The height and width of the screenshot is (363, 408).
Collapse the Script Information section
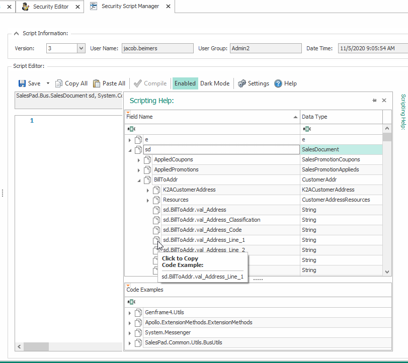pyautogui.click(x=17, y=33)
